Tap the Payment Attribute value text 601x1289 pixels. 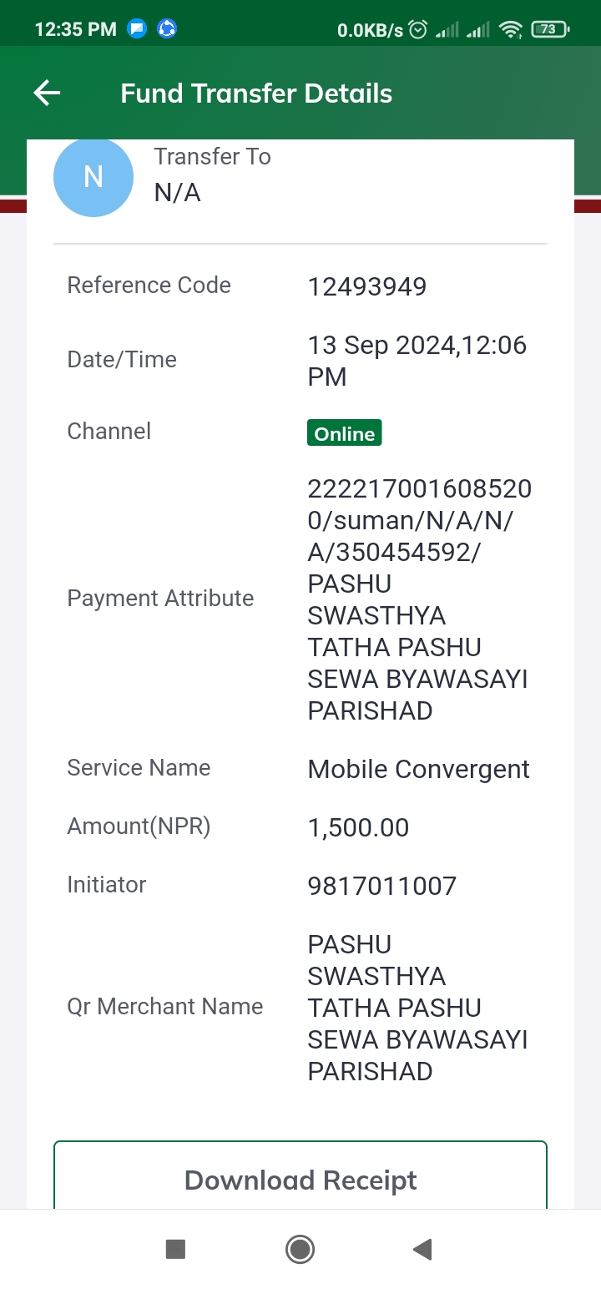419,599
